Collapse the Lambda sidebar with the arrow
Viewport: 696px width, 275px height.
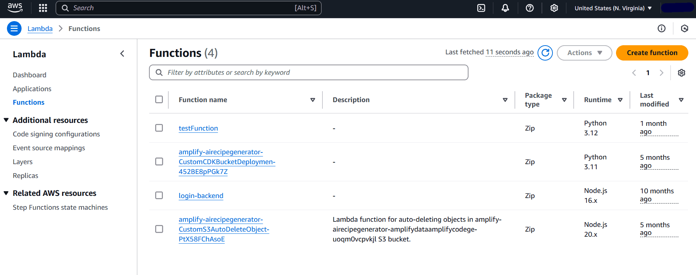[x=122, y=54]
